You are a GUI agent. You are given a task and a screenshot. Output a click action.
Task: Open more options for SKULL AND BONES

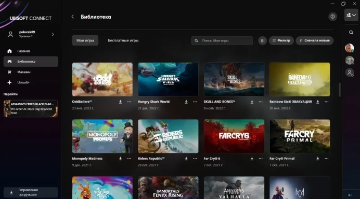[261, 102]
